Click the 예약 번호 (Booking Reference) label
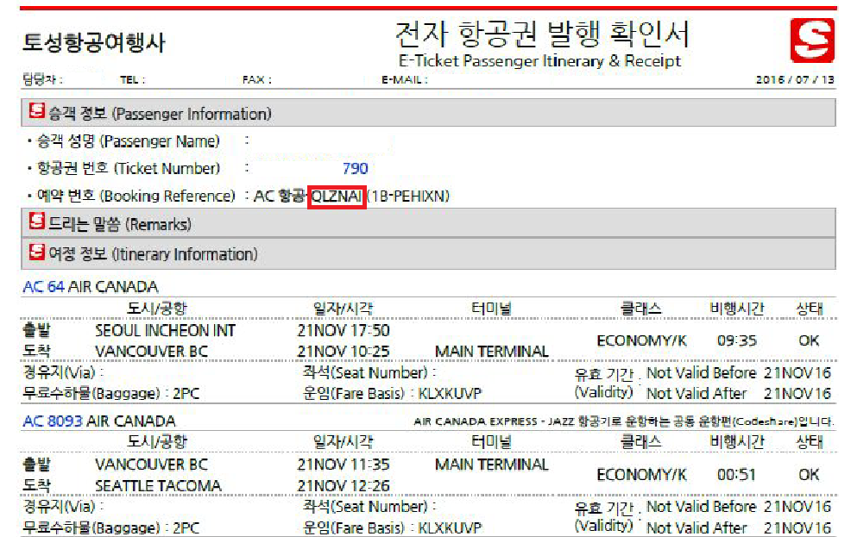The image size is (851, 549). tap(136, 196)
